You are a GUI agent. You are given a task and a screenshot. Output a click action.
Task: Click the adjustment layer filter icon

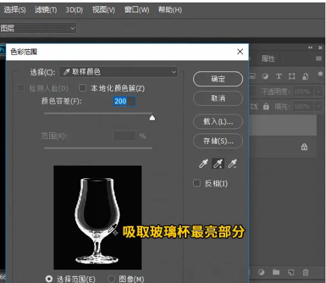coord(265,76)
